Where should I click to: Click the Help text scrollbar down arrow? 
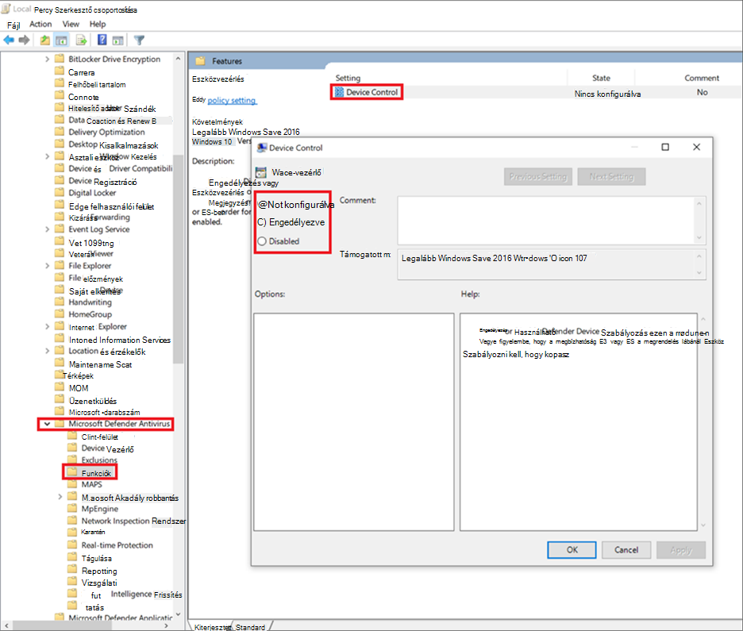click(x=703, y=525)
